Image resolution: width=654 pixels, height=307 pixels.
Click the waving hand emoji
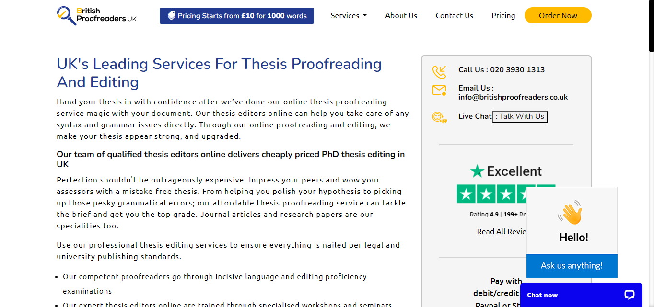point(571,212)
